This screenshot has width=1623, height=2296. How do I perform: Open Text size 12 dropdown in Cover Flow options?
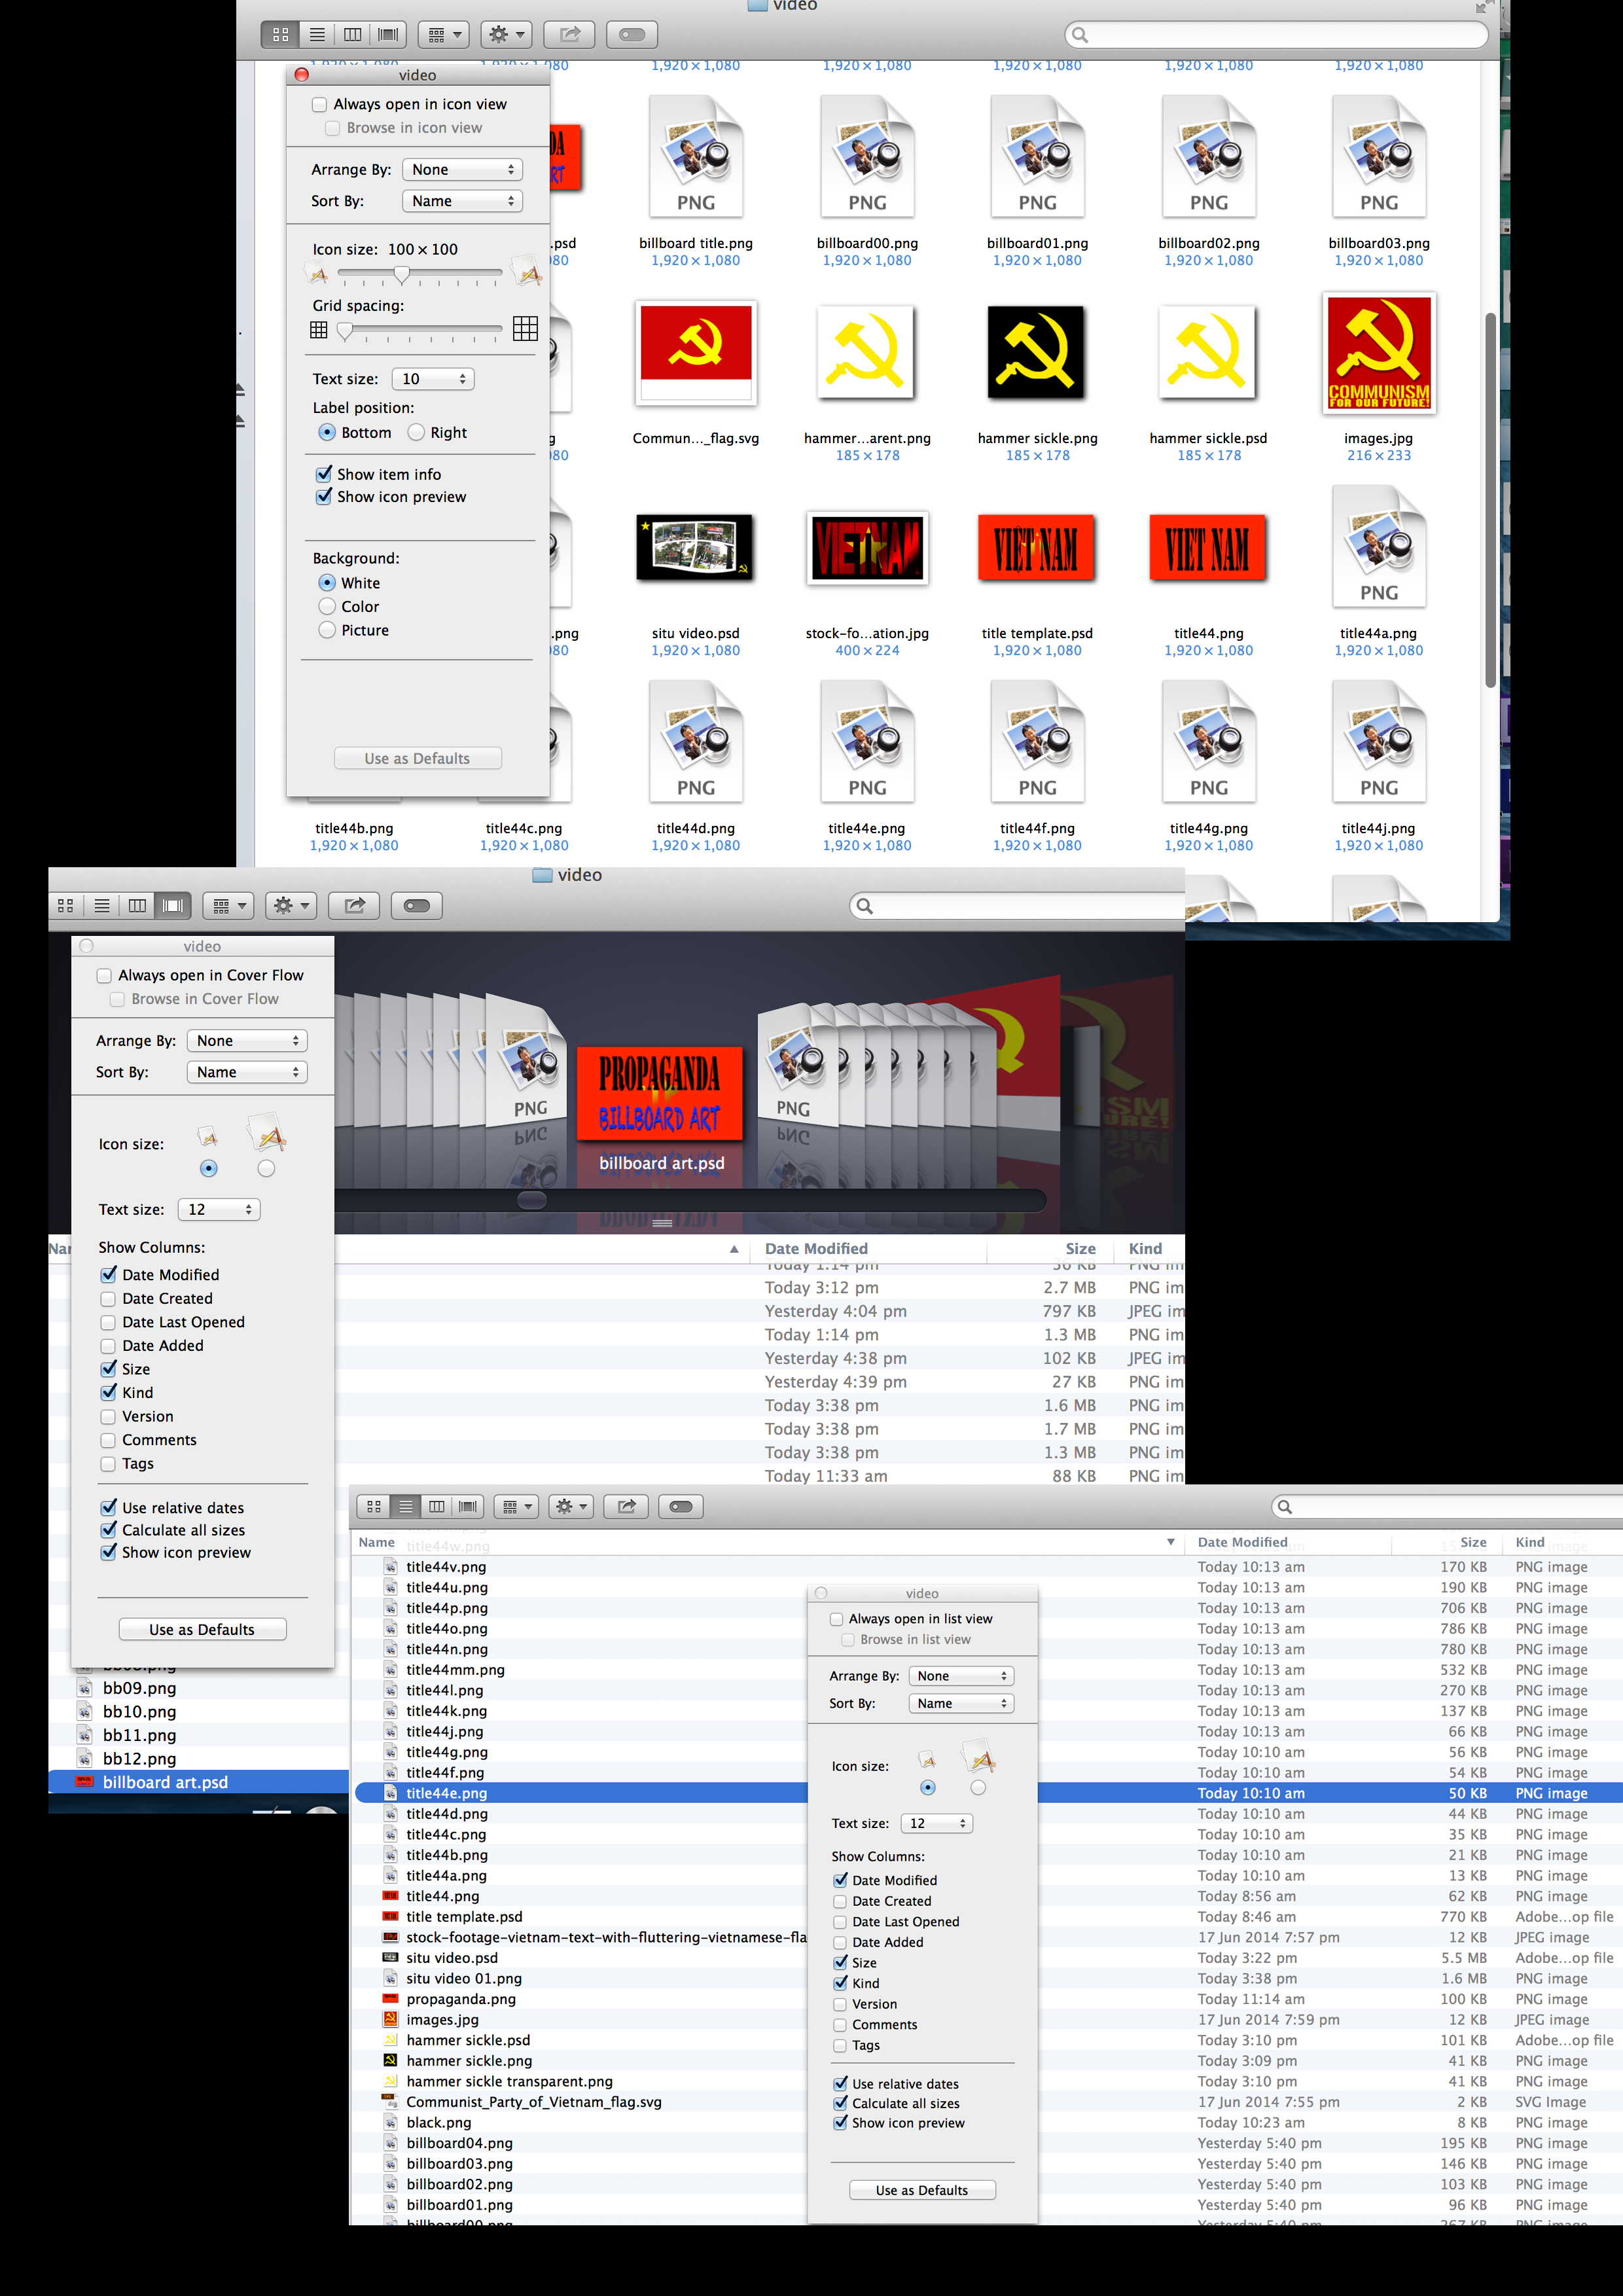(x=219, y=1210)
